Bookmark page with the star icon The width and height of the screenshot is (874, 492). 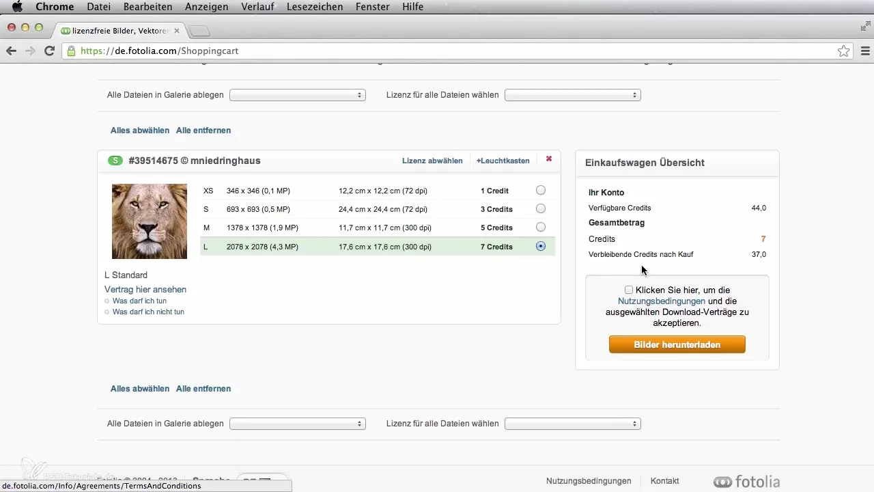[844, 51]
